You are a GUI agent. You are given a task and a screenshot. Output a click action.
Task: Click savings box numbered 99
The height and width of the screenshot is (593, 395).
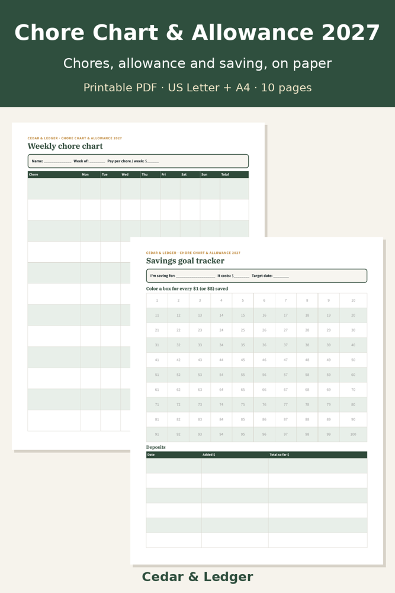tap(329, 434)
